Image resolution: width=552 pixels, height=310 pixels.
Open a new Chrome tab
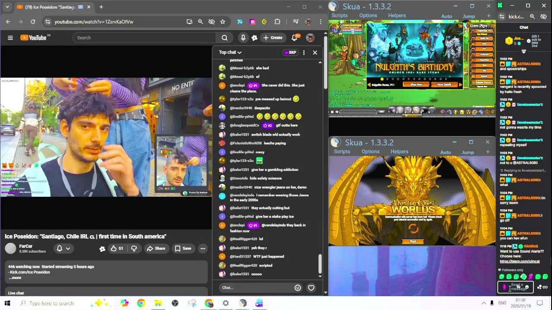pos(101,7)
